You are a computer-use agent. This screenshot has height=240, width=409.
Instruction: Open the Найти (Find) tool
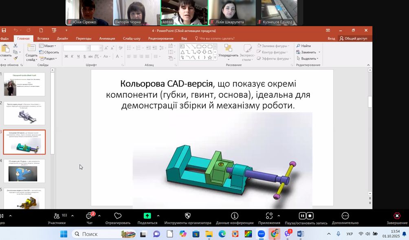point(306,46)
